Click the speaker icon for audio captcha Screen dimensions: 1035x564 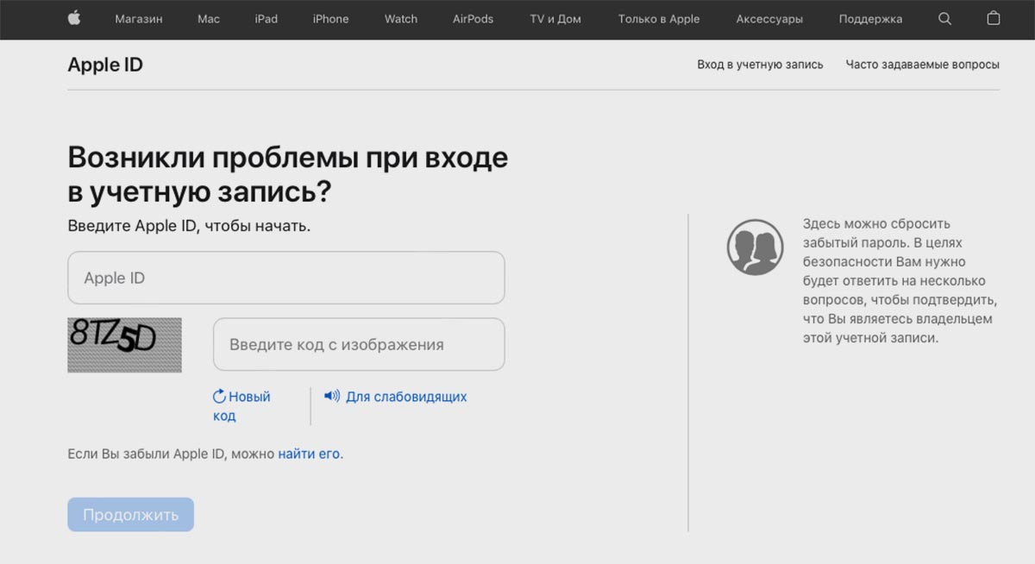[x=332, y=396]
